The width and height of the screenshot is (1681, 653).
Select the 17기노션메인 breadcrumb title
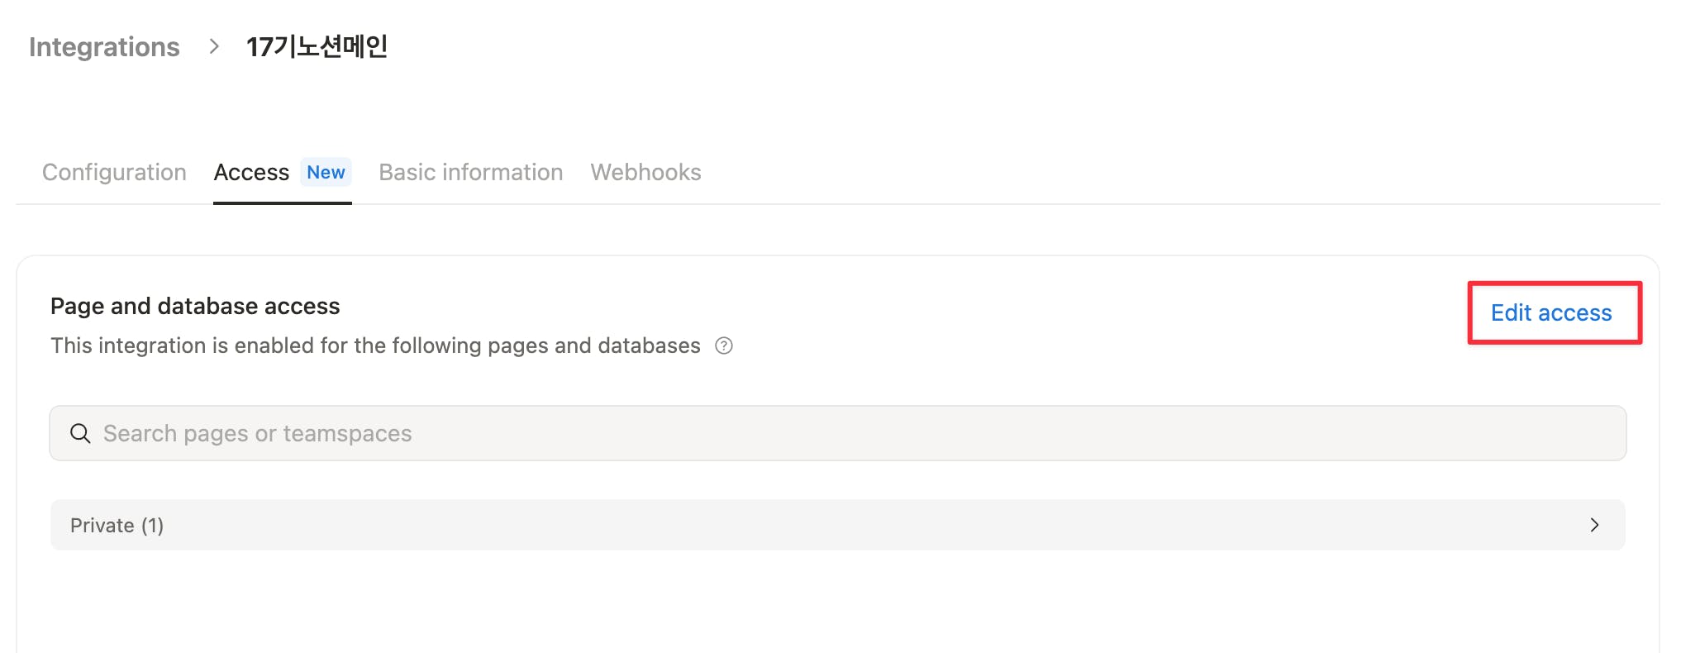317,46
